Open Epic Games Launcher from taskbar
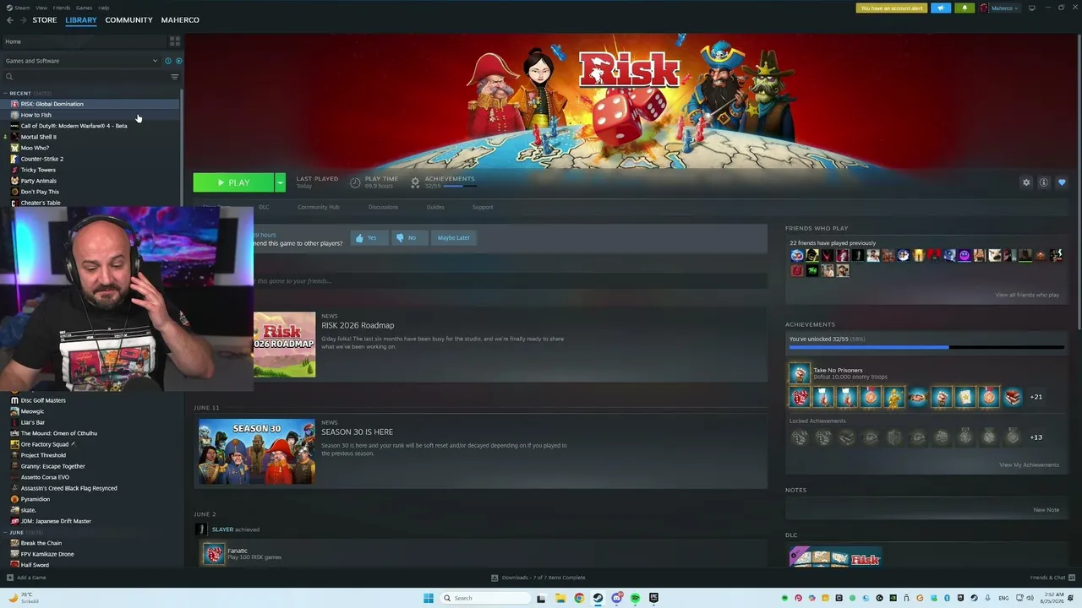Screen dimensions: 1082x608 [653, 598]
